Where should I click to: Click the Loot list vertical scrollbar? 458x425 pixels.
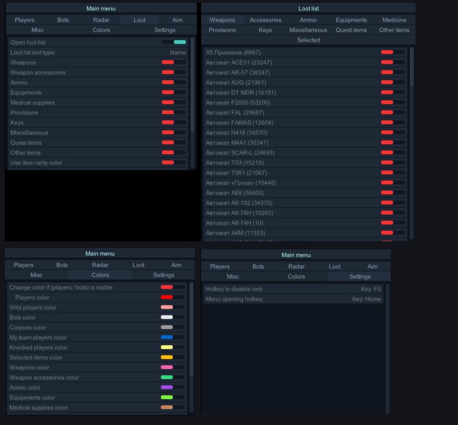(411, 68)
